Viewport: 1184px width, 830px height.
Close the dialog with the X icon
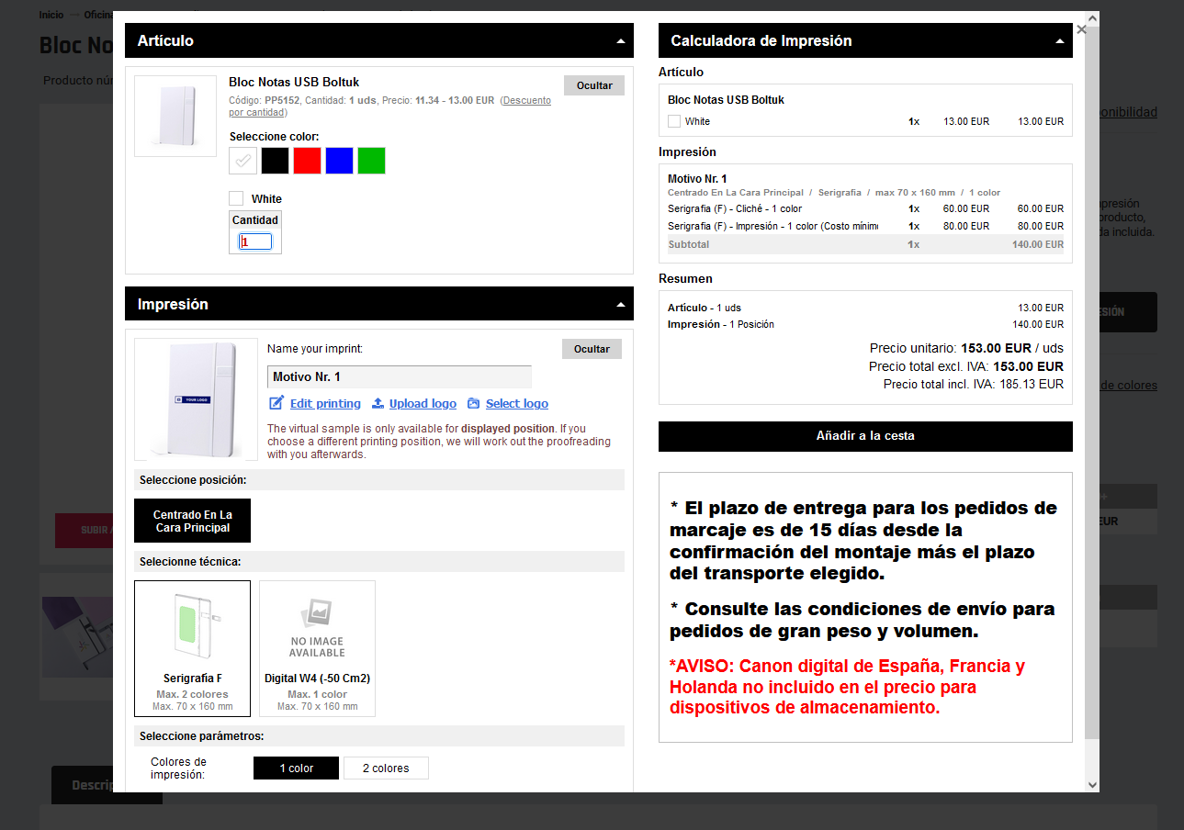coord(1081,29)
